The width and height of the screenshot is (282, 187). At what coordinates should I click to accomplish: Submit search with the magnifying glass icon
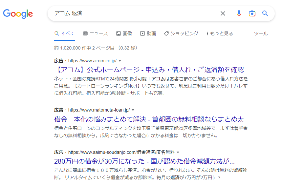pos(265,13)
